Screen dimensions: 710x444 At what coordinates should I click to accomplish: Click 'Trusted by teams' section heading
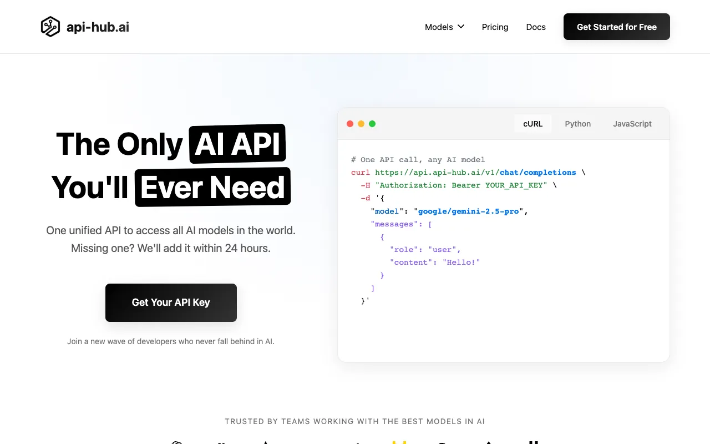click(355, 421)
